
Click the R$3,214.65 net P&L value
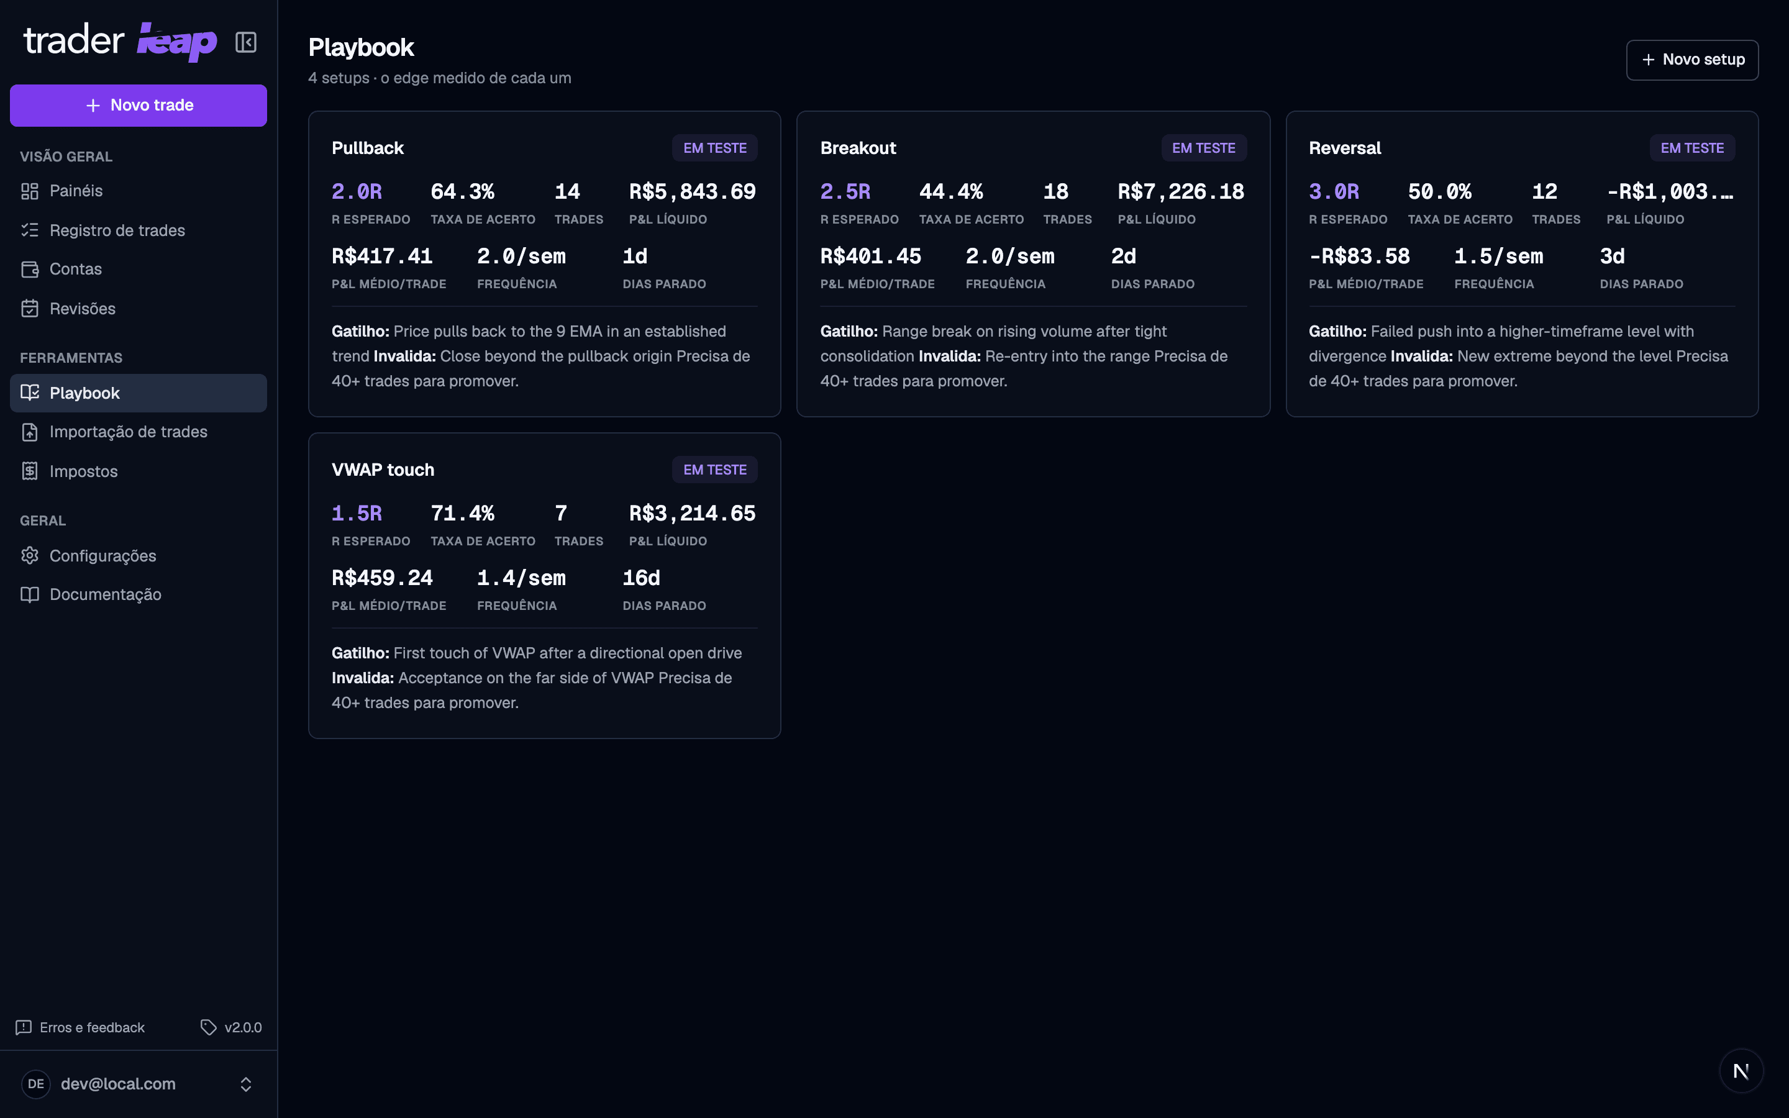coord(693,513)
